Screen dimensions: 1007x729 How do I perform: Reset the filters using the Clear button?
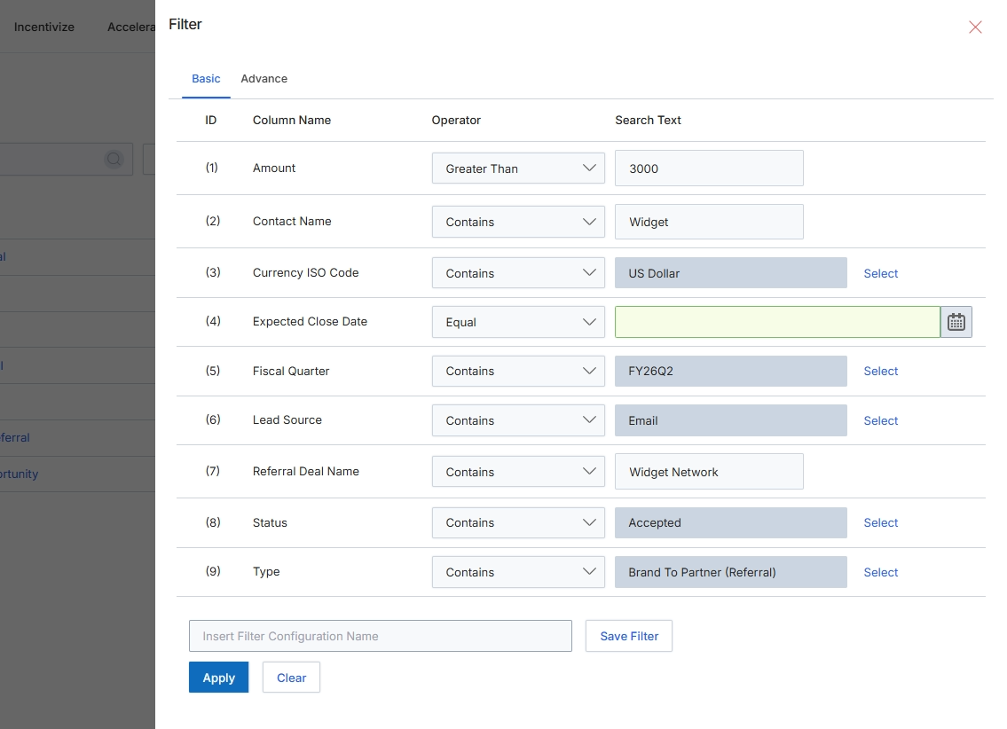point(291,678)
